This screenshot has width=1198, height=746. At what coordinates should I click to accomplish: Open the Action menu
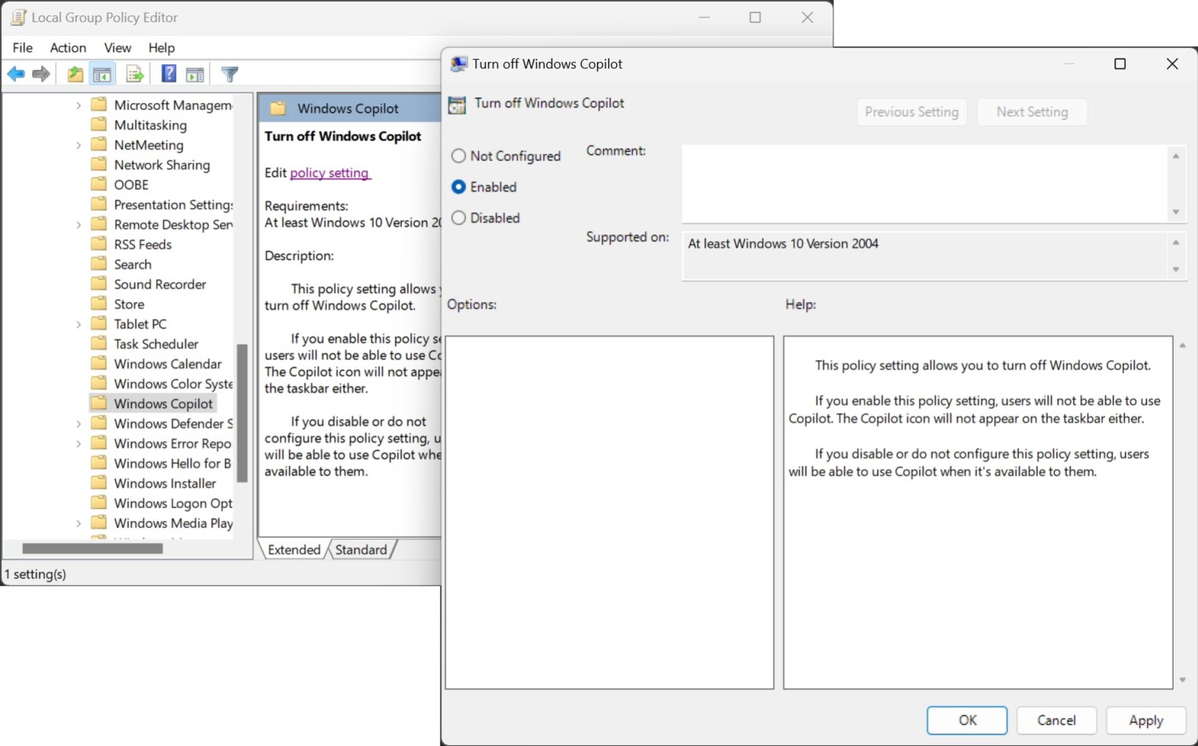(68, 47)
